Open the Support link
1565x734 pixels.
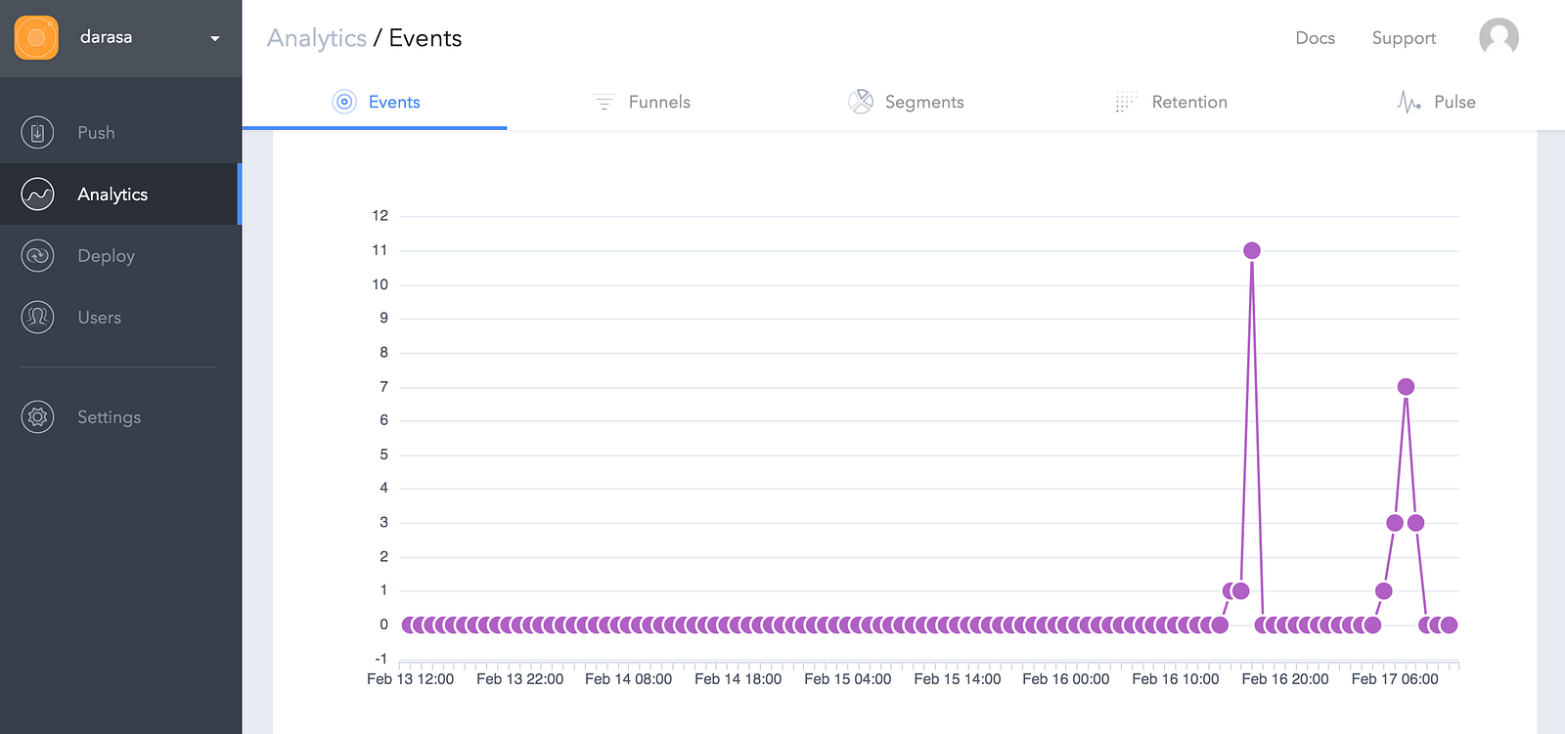tap(1404, 38)
